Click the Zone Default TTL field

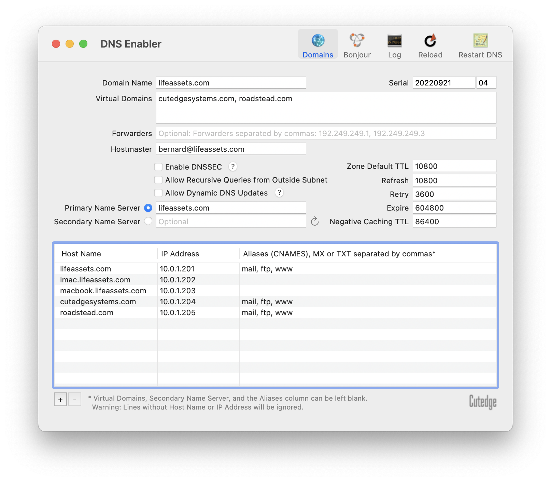(x=454, y=166)
